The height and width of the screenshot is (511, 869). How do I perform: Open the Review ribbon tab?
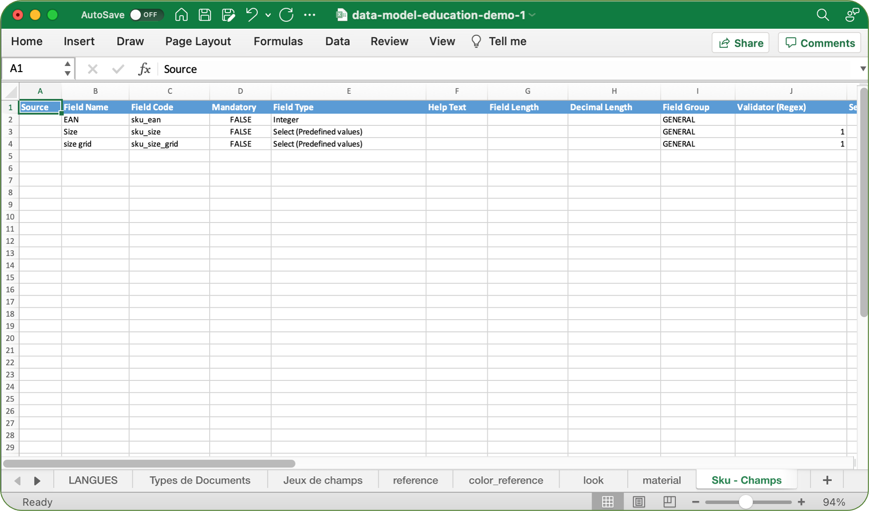click(389, 41)
